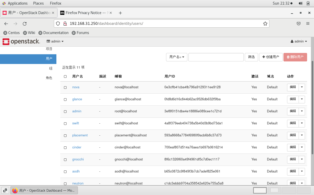The image size is (314, 195).
Task: Close the OpenStack Dashboard tab
Action: click(x=53, y=13)
